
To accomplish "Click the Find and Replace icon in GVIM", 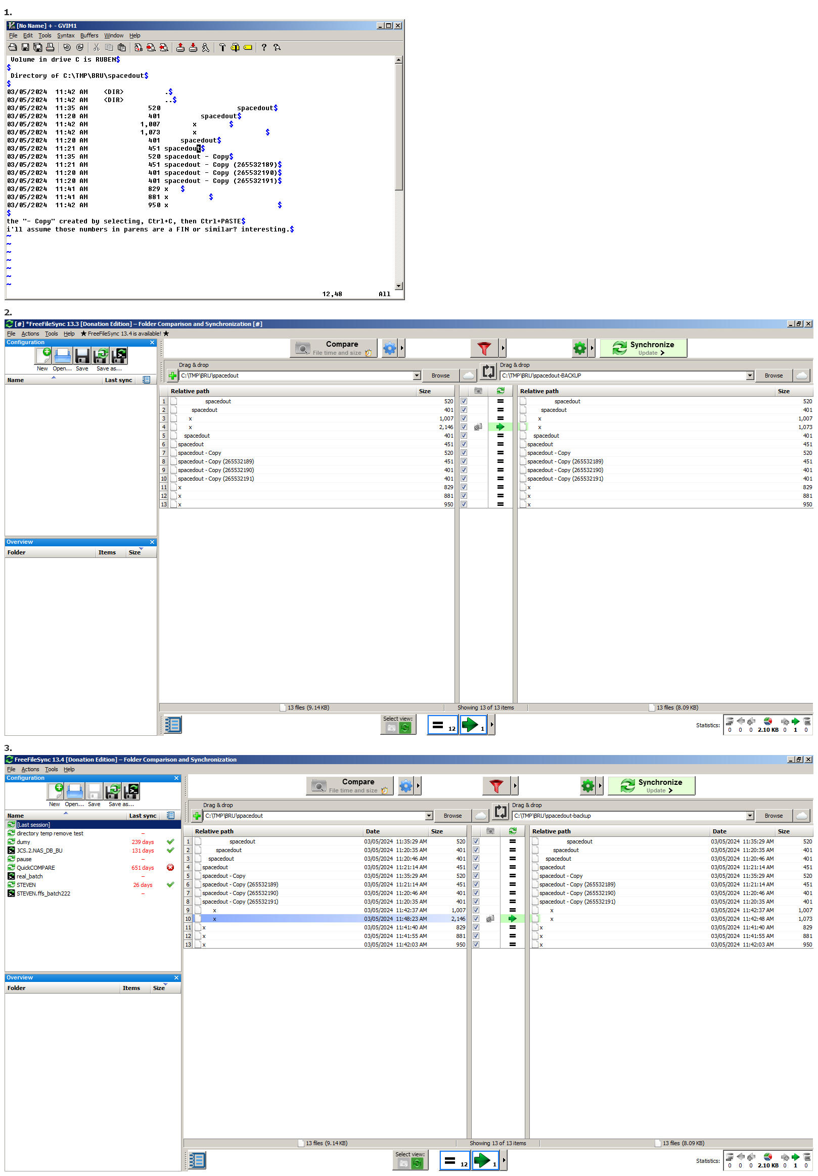I will click(139, 48).
